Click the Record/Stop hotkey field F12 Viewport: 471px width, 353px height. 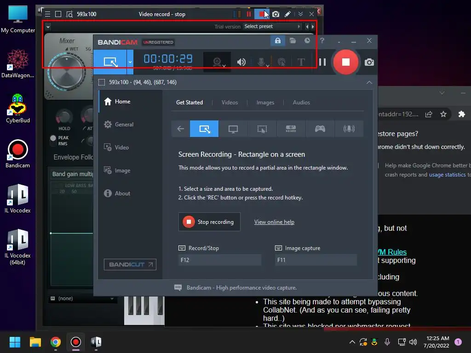[x=219, y=260]
